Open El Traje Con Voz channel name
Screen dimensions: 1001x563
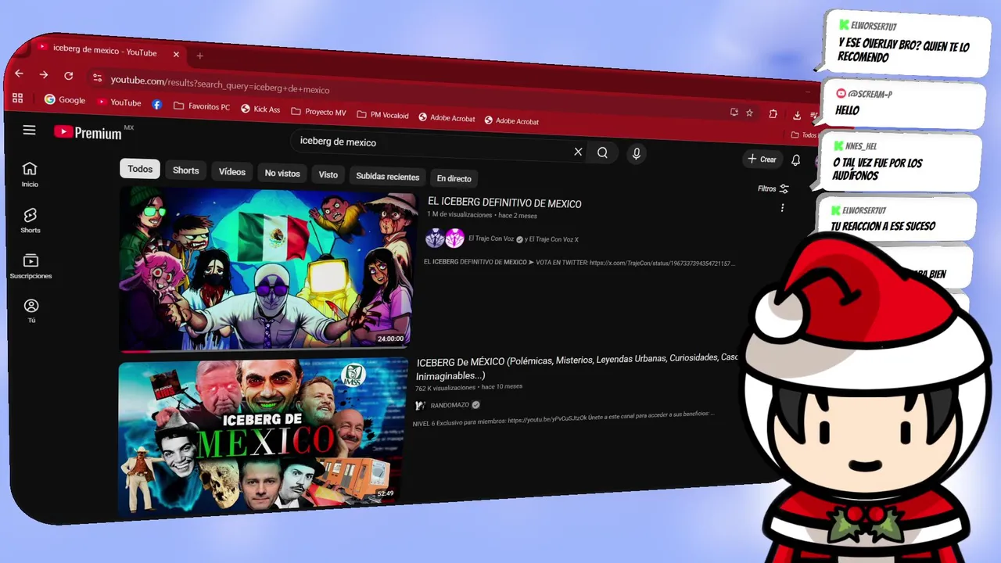[x=490, y=238]
